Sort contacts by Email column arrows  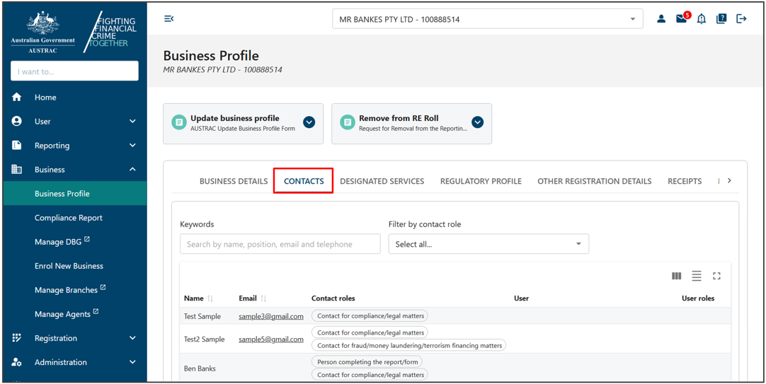[x=263, y=298]
